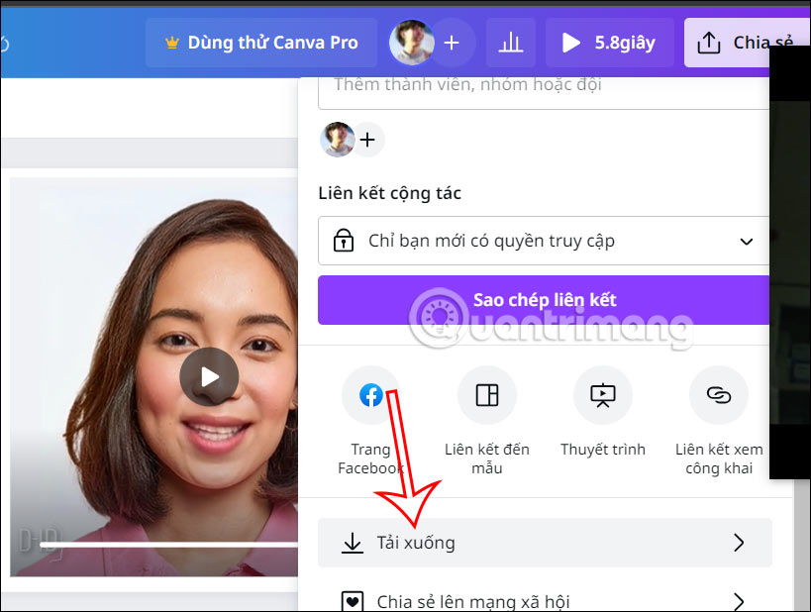This screenshot has width=811, height=612.
Task: Click the plus icon to add collaborator
Action: (x=367, y=139)
